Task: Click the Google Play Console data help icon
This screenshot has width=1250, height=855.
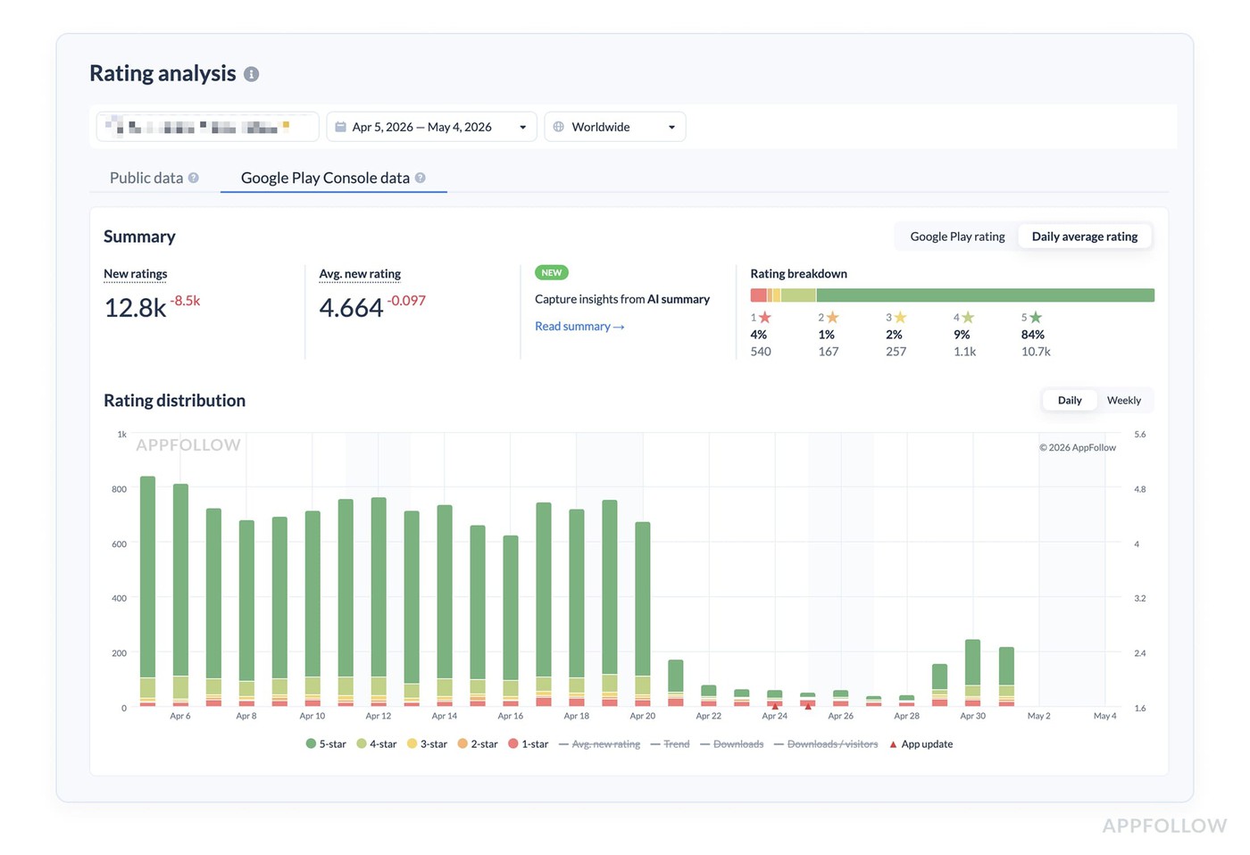Action: (x=420, y=178)
